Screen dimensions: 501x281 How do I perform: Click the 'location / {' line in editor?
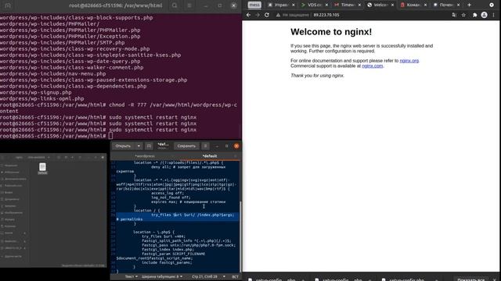[x=147, y=211]
